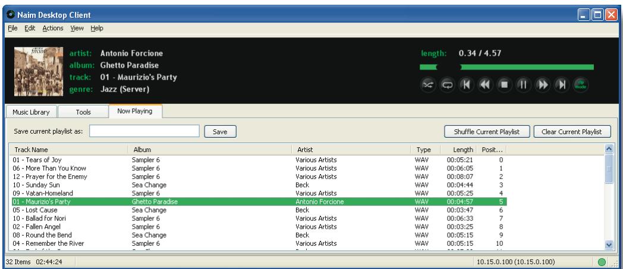Click the Save playlist button

220,132
